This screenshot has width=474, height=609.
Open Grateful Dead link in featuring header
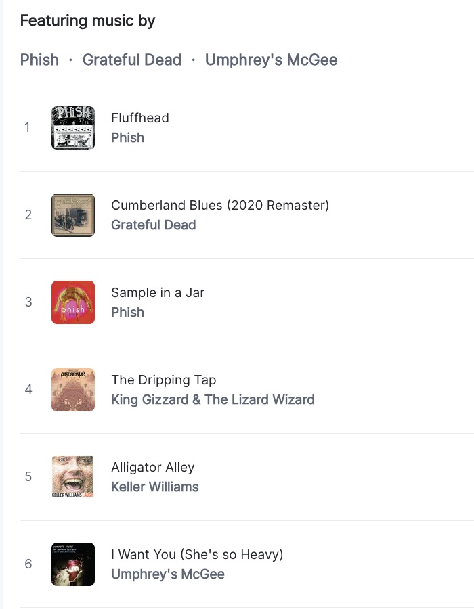(x=132, y=60)
